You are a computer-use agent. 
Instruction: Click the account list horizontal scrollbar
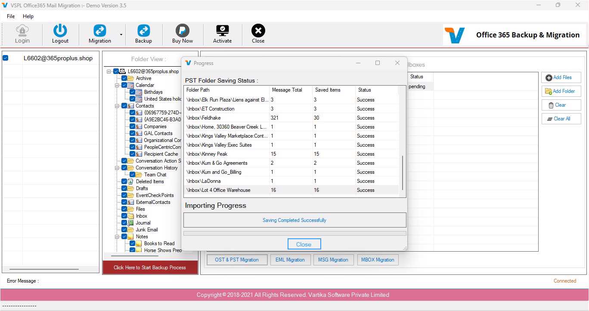(44, 269)
